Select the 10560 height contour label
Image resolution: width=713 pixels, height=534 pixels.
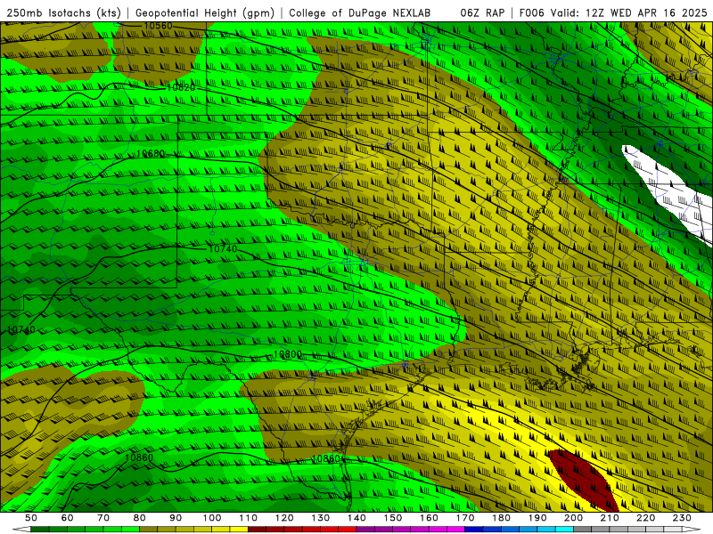[158, 26]
